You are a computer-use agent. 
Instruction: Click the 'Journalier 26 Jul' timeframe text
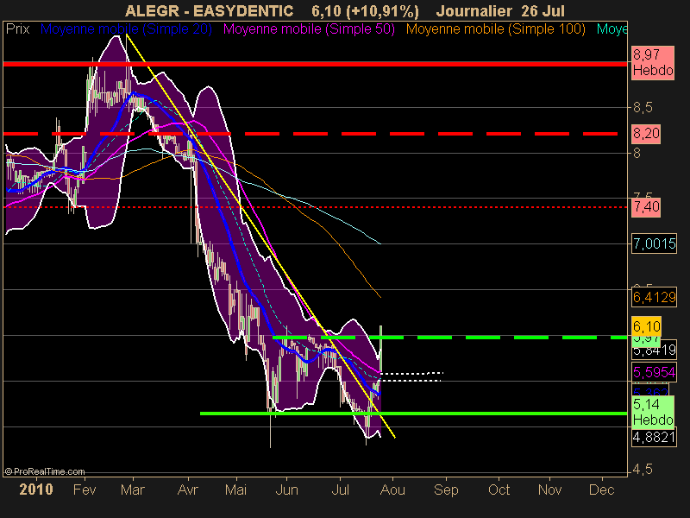500,10
